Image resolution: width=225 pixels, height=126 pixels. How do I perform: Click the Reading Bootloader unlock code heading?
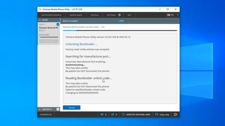89,78
